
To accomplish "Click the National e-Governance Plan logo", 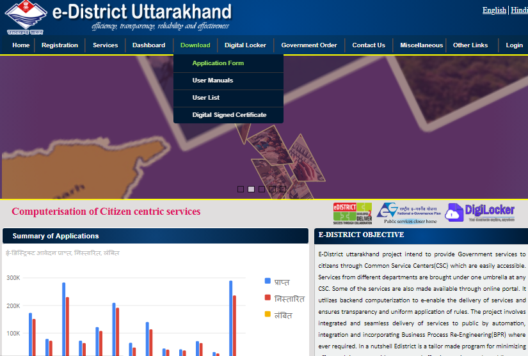I will tap(406, 213).
